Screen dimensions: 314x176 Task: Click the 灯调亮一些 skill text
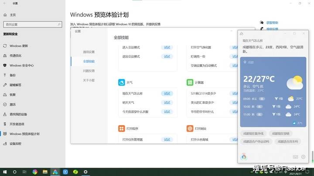tap(198, 56)
